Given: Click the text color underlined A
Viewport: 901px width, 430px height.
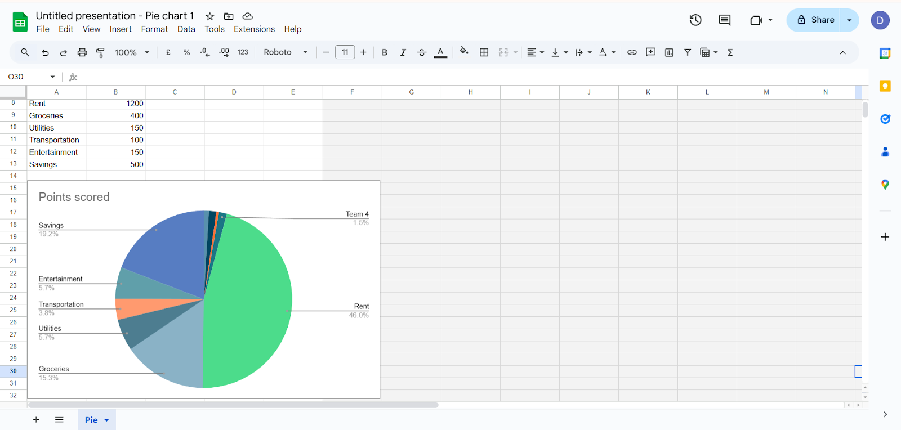Looking at the screenshot, I should pyautogui.click(x=440, y=52).
